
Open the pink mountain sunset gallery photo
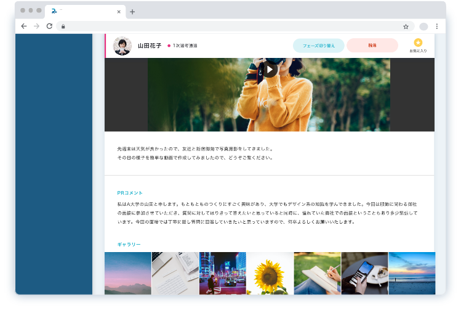128,273
